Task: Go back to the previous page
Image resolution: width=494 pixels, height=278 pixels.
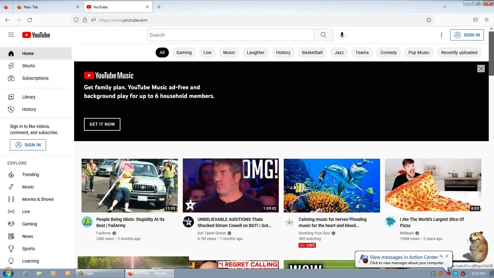Action: 7,20
